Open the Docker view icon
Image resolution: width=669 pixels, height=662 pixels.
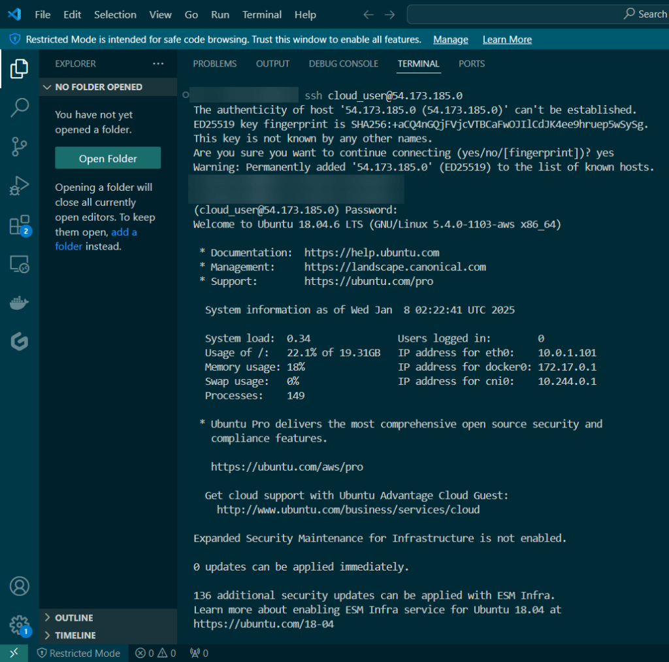point(19,303)
